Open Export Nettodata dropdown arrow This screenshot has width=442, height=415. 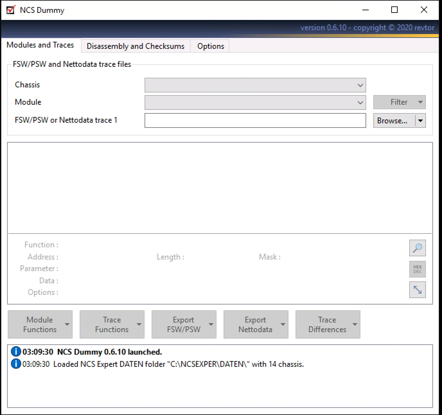click(x=283, y=324)
